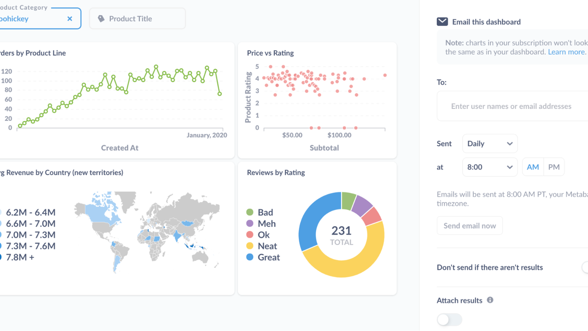Switch the send time to PM
The height and width of the screenshot is (331, 588).
[x=553, y=167]
